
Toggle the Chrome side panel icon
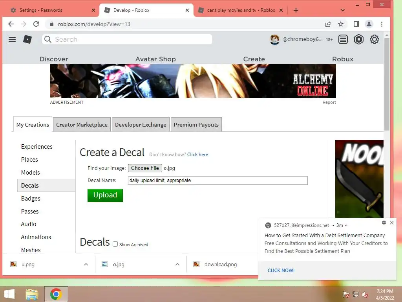tap(356, 24)
